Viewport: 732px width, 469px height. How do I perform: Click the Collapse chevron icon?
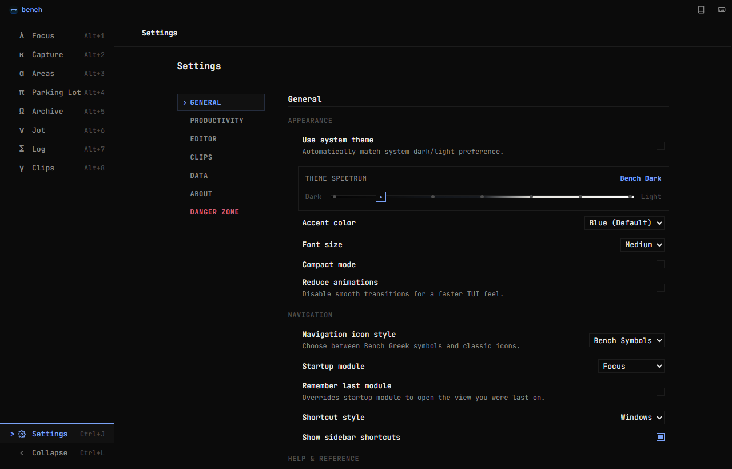(22, 453)
